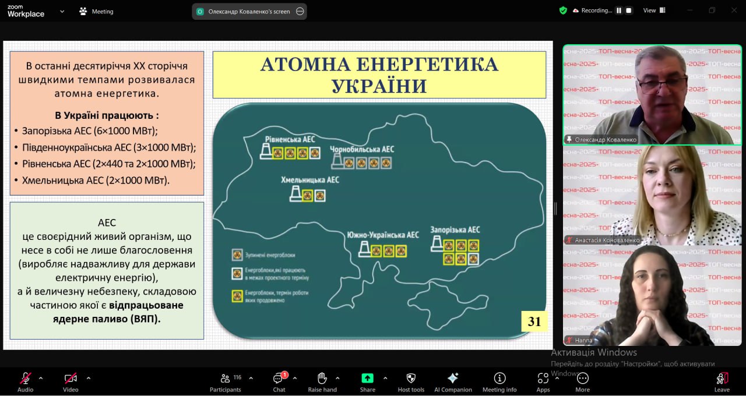Open the Zoom Workplace dropdown chevron
The width and height of the screenshot is (746, 396).
62,11
